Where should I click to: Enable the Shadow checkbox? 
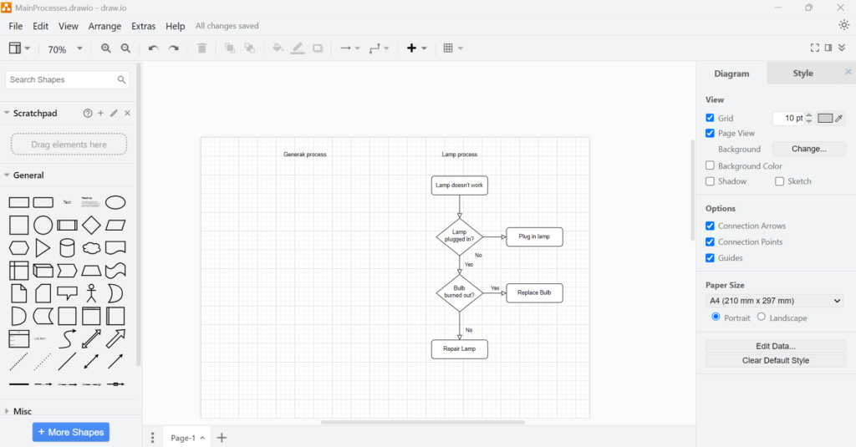[710, 181]
